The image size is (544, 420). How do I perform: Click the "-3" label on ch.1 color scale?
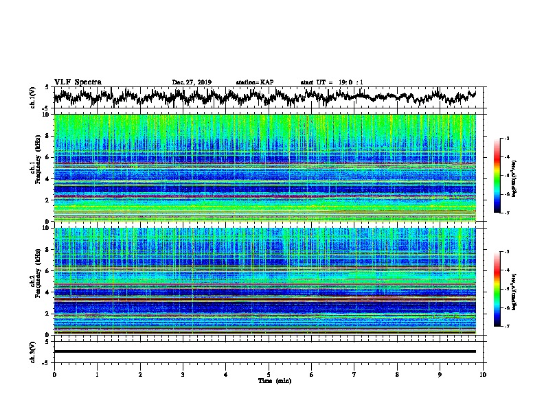[507, 138]
